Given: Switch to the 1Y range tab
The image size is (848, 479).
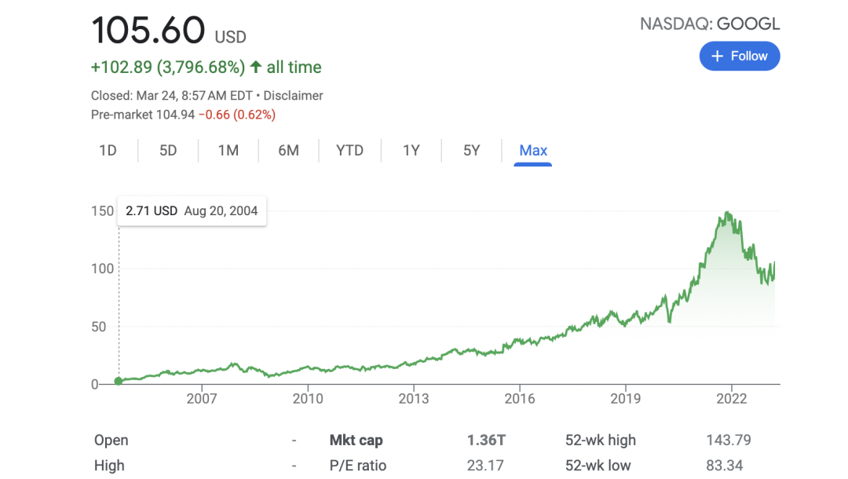Looking at the screenshot, I should (411, 150).
